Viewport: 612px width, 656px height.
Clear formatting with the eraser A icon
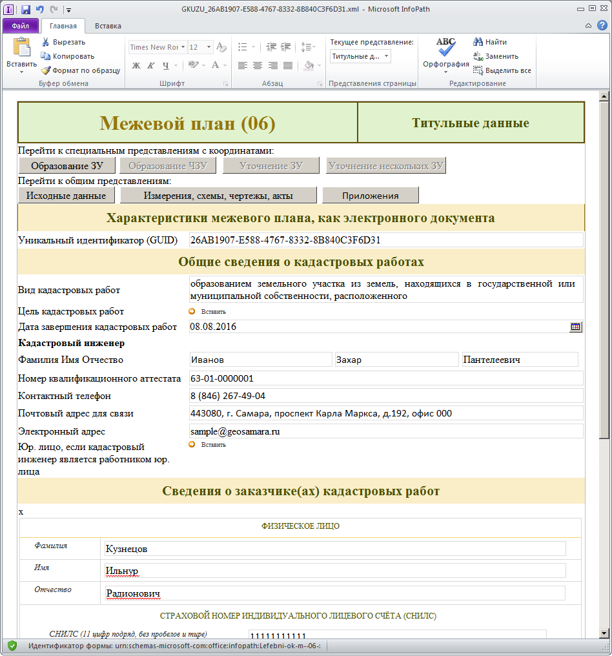click(x=221, y=47)
